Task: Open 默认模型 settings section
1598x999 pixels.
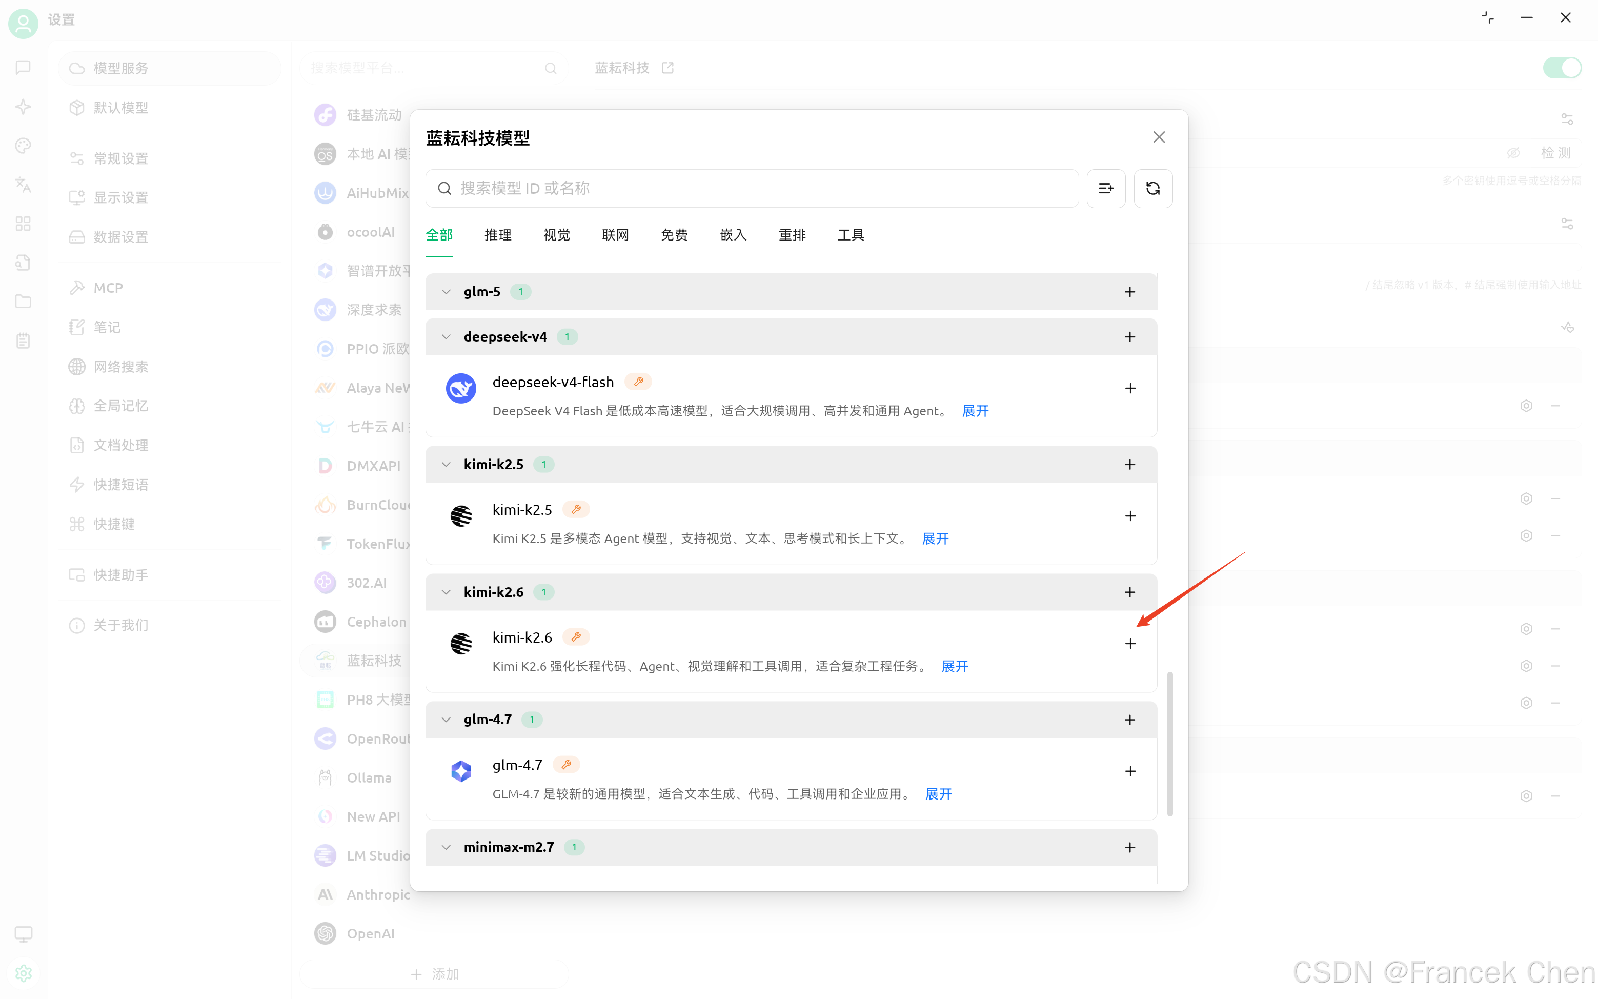Action: (170, 108)
